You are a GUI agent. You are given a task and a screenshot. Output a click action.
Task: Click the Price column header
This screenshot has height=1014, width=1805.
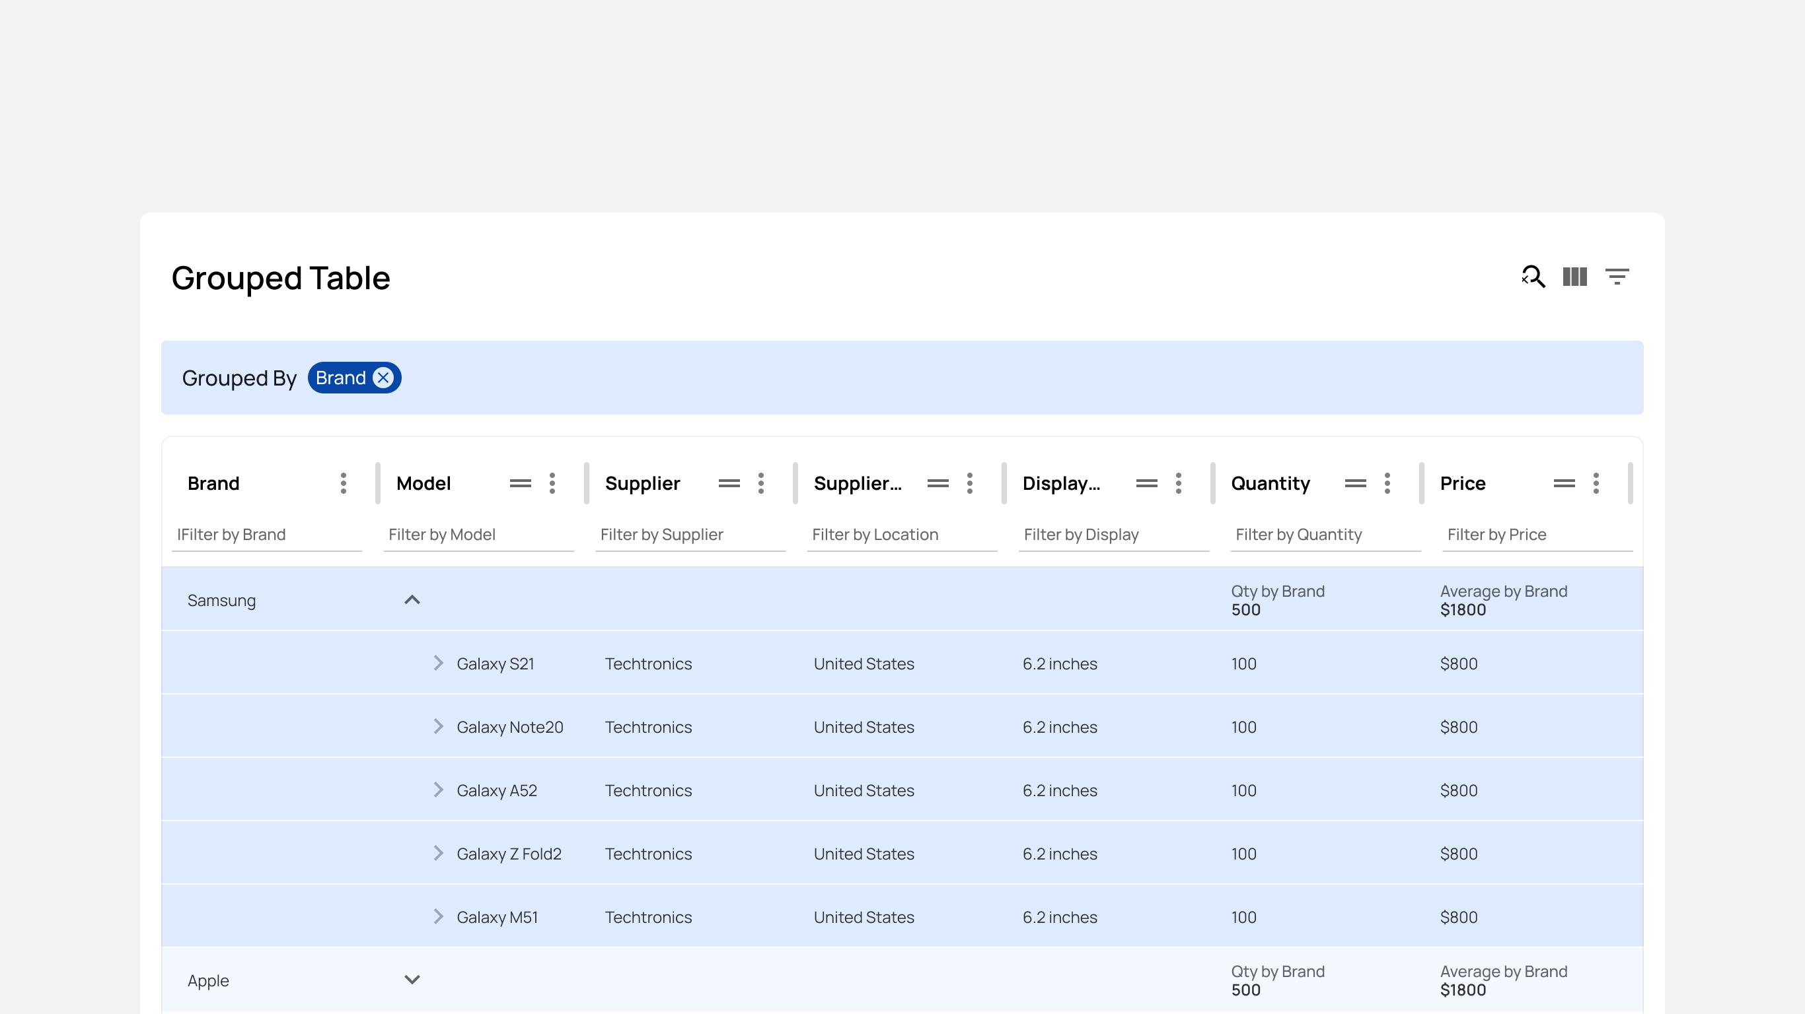pyautogui.click(x=1462, y=483)
